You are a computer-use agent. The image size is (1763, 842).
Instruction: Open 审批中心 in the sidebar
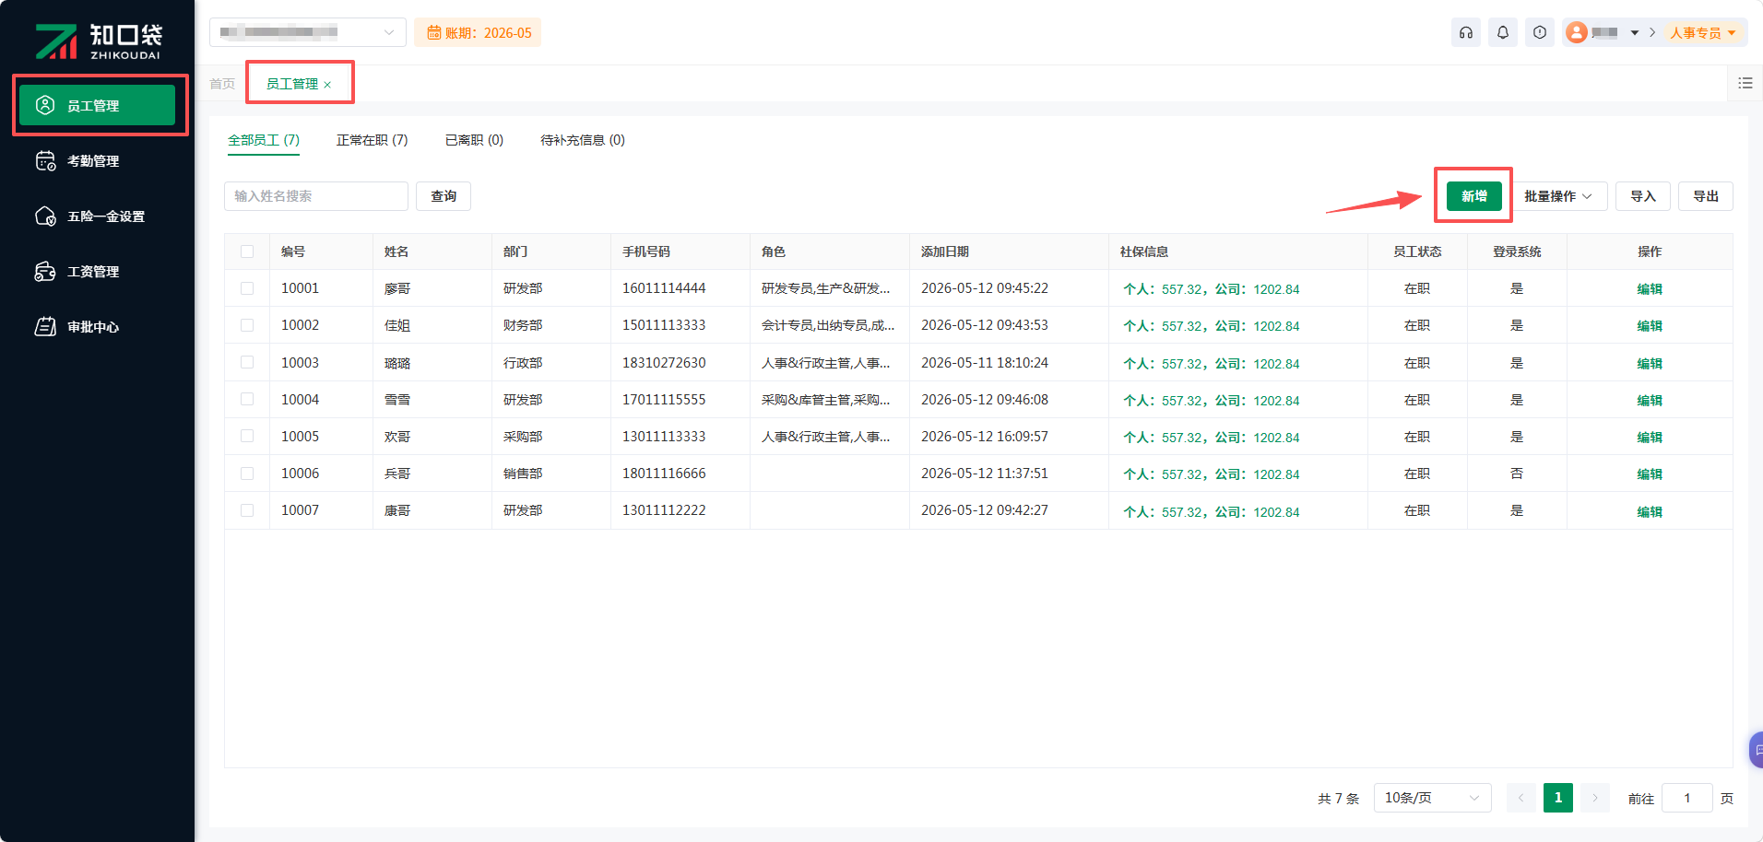click(x=97, y=327)
